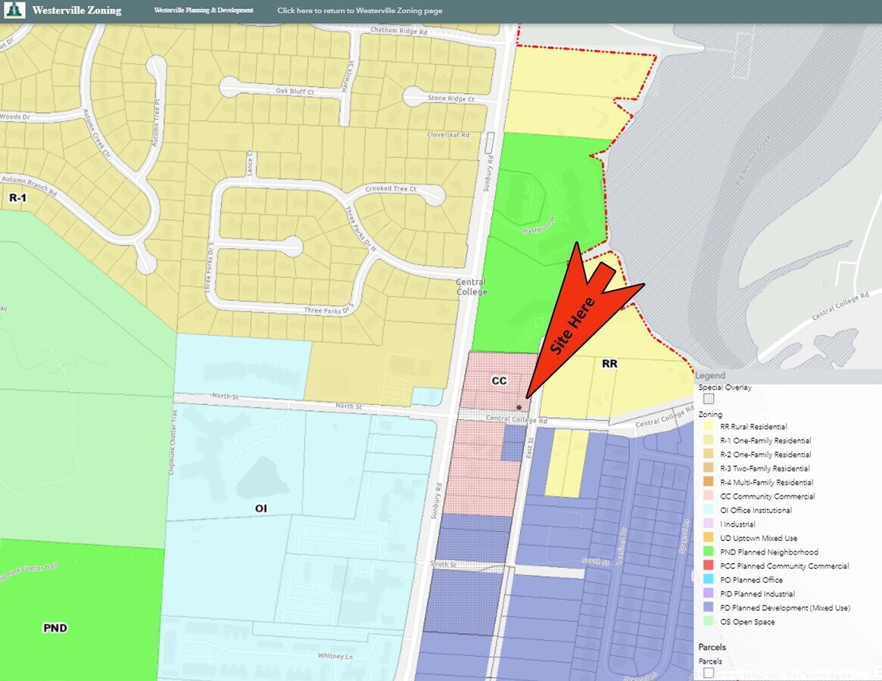The height and width of the screenshot is (681, 882).
Task: Click the Legend panel header
Action: click(x=711, y=375)
